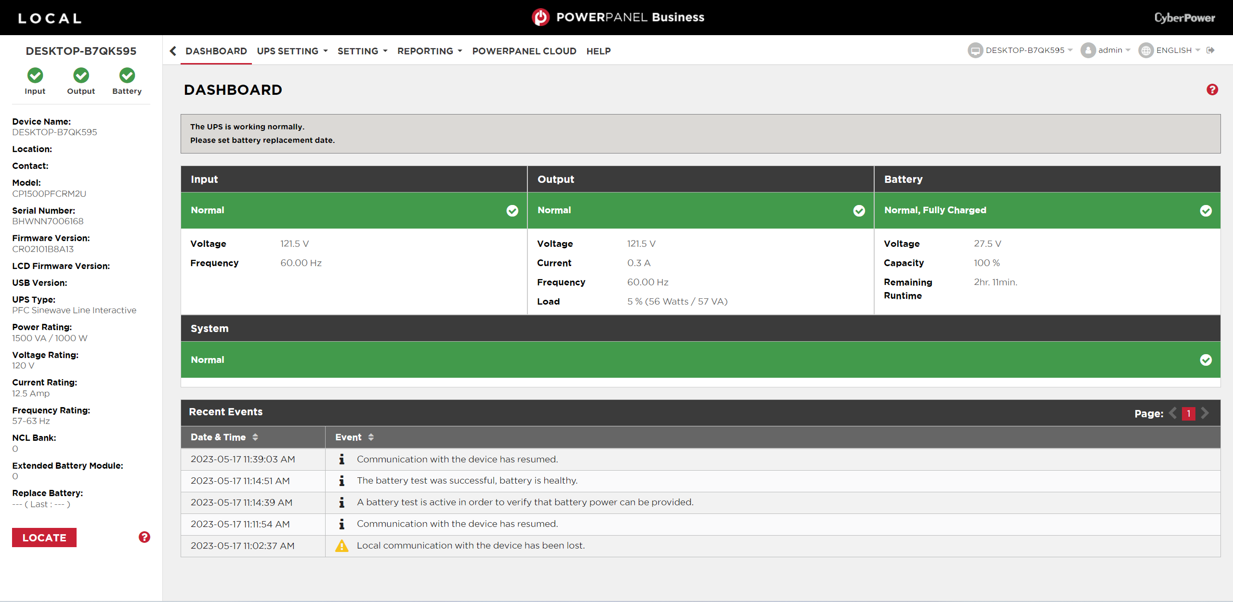Open the English language dropdown
The height and width of the screenshot is (602, 1233).
click(1169, 50)
